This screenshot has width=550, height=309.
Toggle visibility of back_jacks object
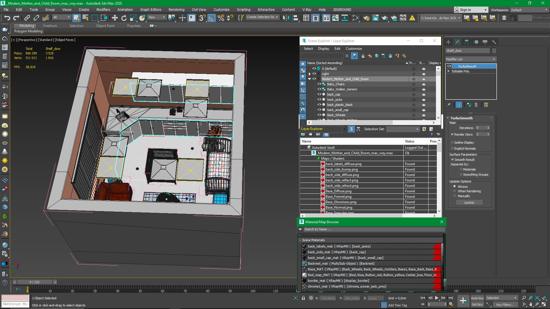tap(319, 100)
